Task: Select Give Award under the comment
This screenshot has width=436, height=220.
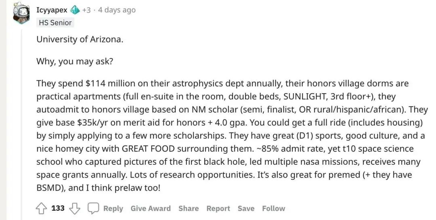Action: point(151,209)
